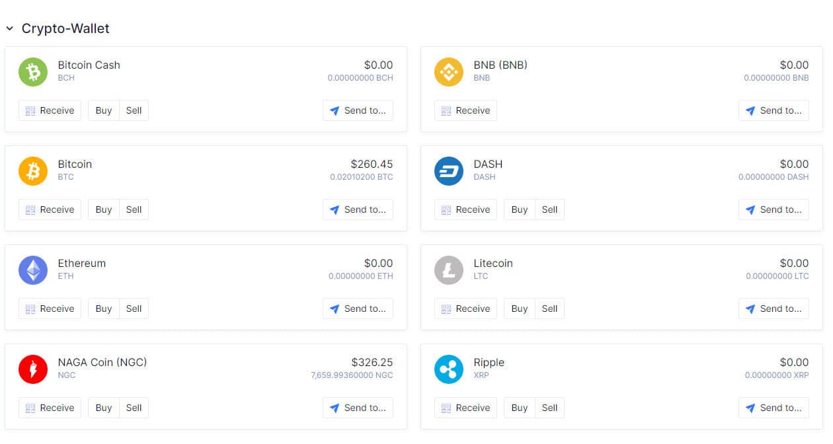The height and width of the screenshot is (444, 833).
Task: Select the 0.00000000 LTC amount
Action: (x=777, y=276)
